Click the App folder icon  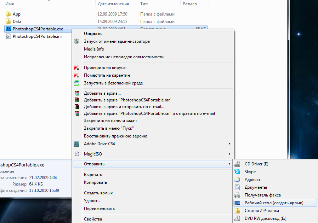click(8, 14)
